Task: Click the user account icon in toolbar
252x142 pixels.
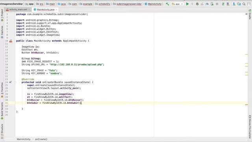Action: (x=249, y=4)
